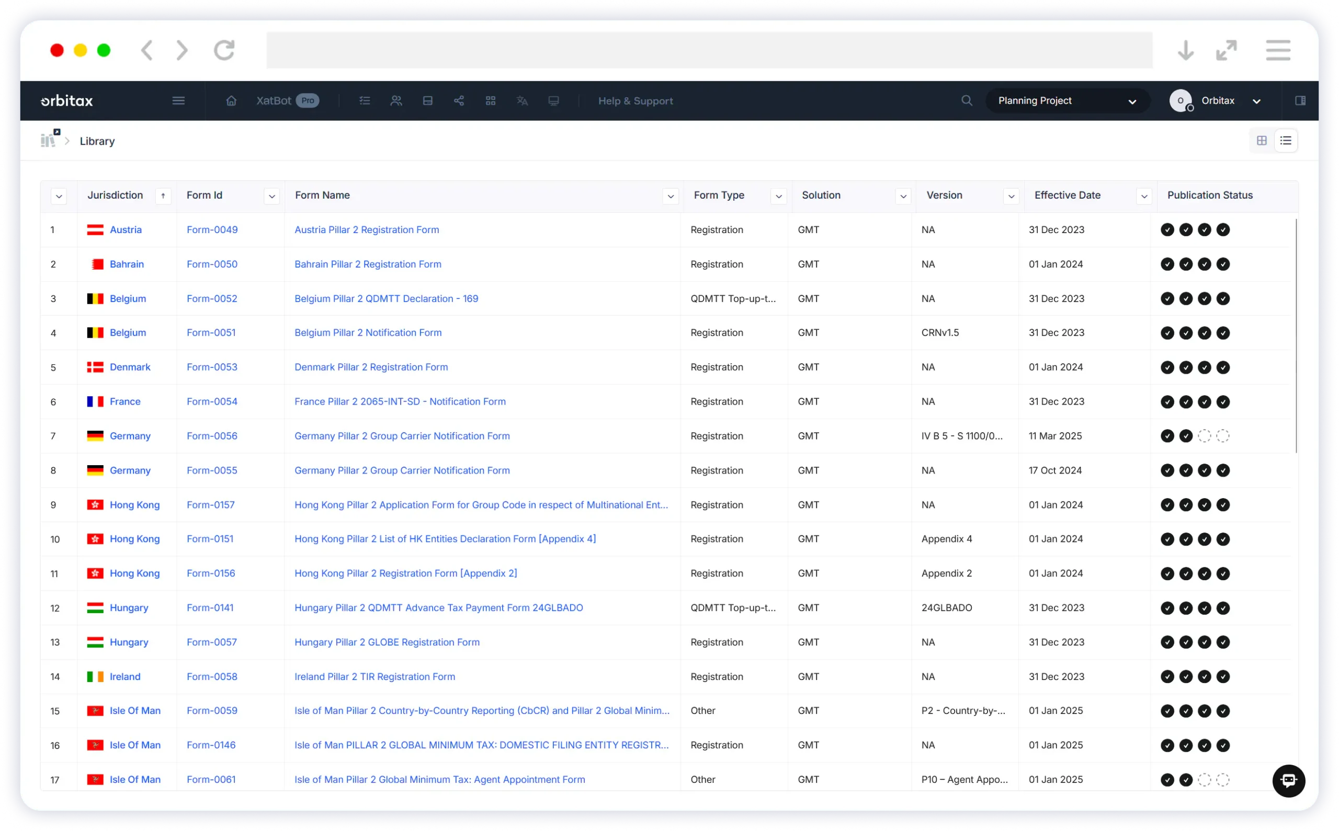Click the Orbitax user avatar
This screenshot has height=831, width=1339.
point(1180,100)
